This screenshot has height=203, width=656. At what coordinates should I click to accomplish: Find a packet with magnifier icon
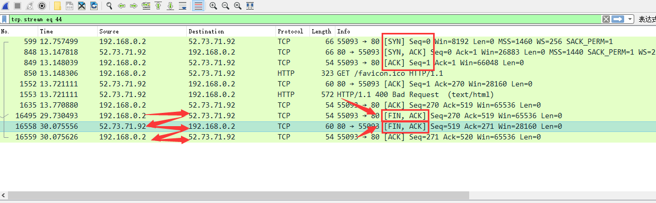click(x=109, y=6)
